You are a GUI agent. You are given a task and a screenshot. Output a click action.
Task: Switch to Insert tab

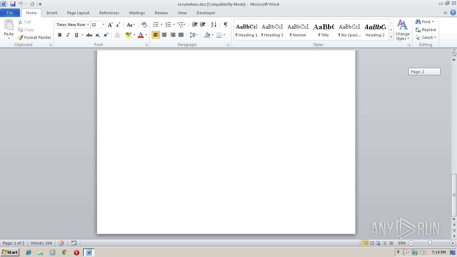coord(52,13)
